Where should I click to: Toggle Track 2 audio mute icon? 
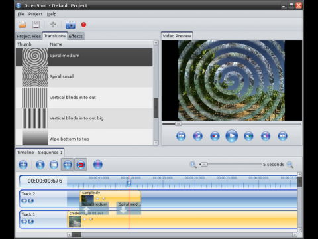point(31,200)
